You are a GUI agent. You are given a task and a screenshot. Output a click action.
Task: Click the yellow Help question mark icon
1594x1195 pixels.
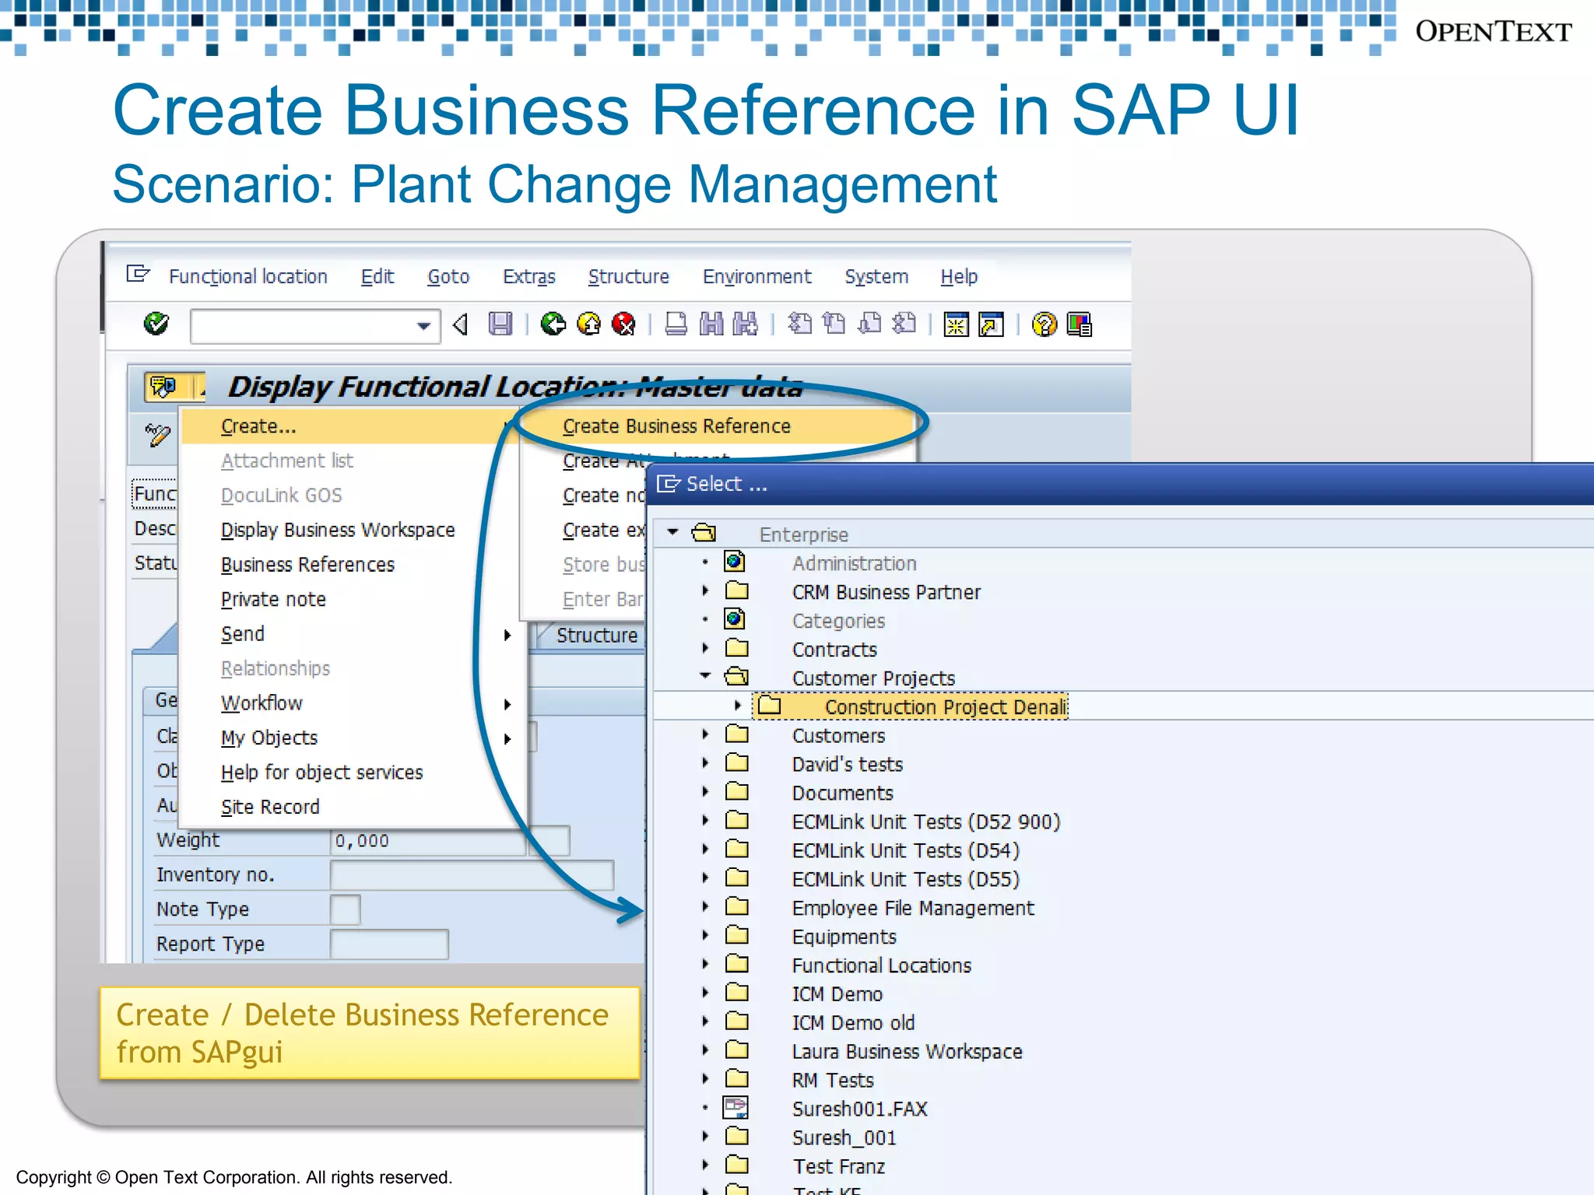pyautogui.click(x=1045, y=324)
